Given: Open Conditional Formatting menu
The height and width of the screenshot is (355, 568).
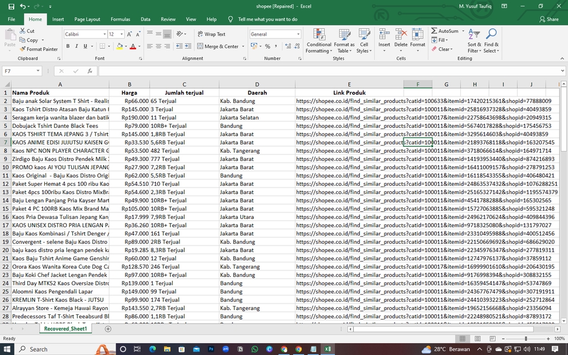Looking at the screenshot, I should point(319,41).
